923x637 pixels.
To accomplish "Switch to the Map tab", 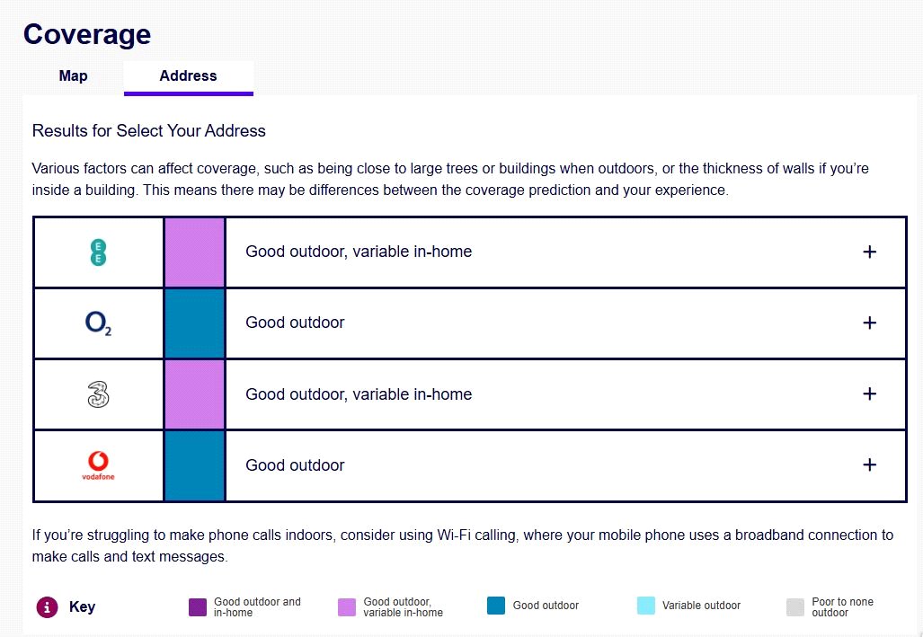I will [x=74, y=76].
